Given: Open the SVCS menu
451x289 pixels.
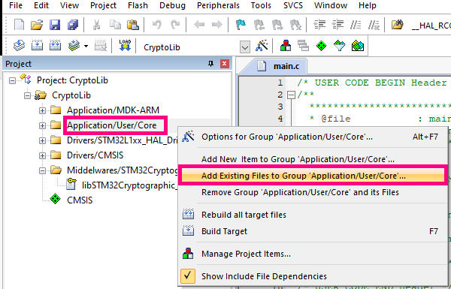Looking at the screenshot, I should click(x=293, y=5).
